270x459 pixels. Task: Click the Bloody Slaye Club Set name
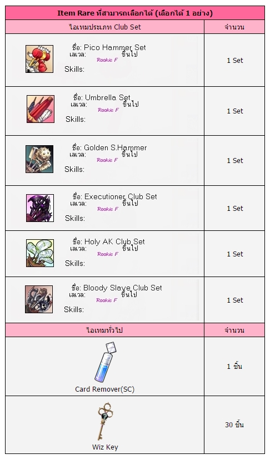123,288
